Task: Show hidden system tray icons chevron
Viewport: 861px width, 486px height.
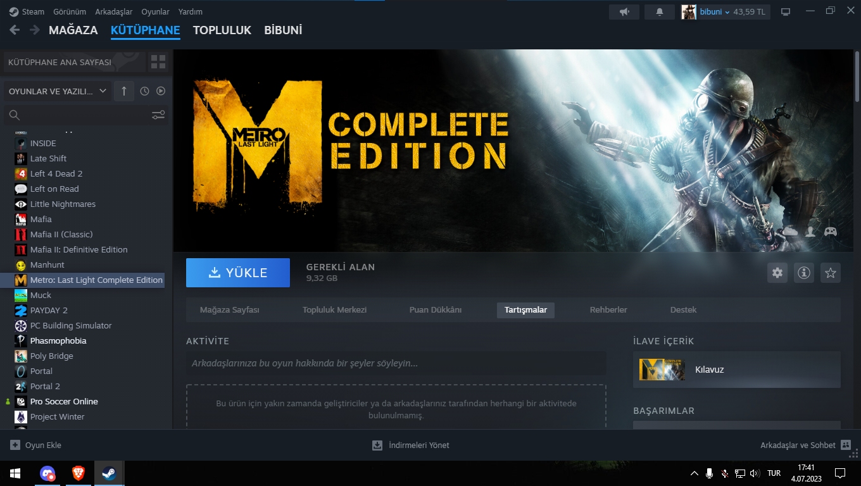Action: click(694, 473)
